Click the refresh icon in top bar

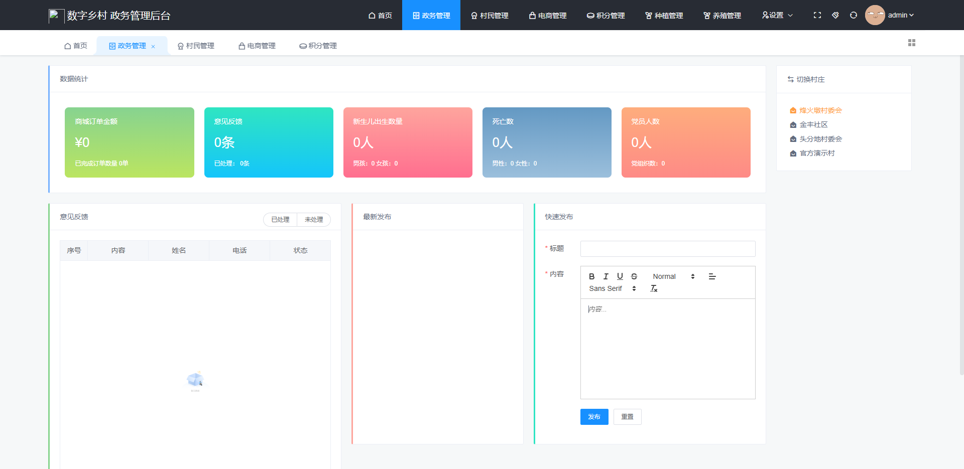click(x=853, y=15)
